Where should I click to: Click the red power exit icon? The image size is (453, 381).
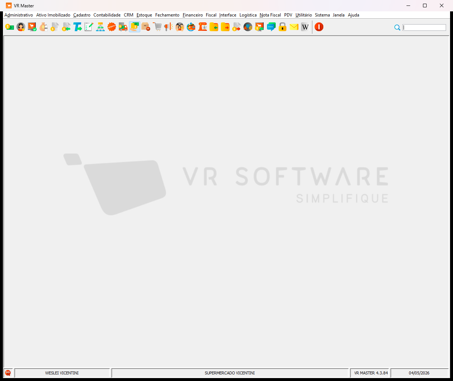[x=319, y=27]
